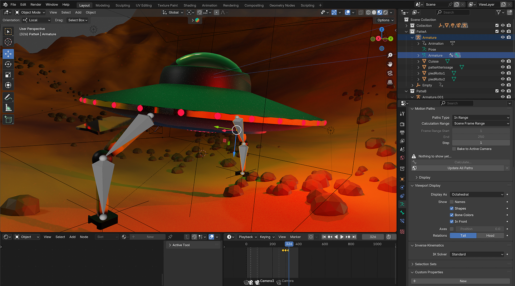Switch to the Animation workspace tab

(210, 5)
